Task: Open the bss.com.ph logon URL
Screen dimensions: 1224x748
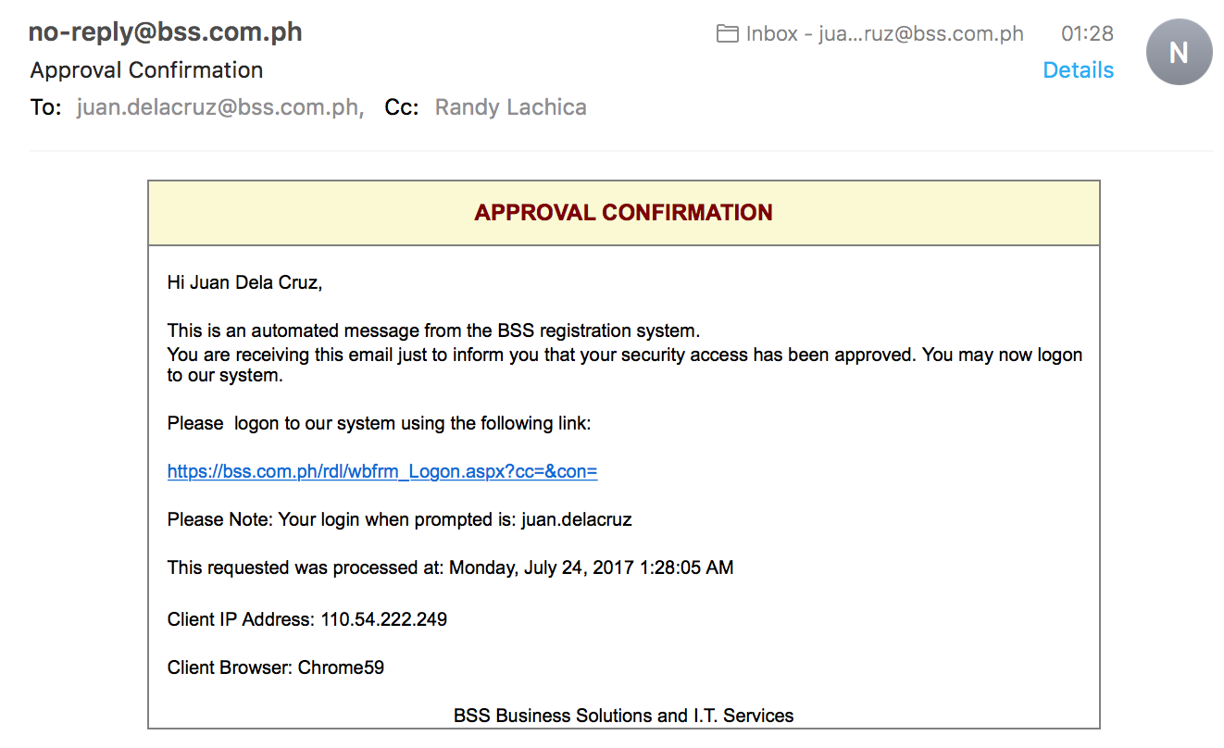Action: [382, 471]
